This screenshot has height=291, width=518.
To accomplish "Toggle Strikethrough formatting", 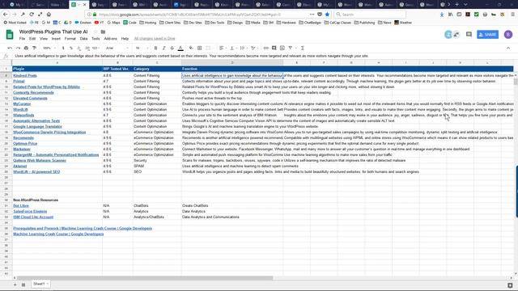I will 172,48.
